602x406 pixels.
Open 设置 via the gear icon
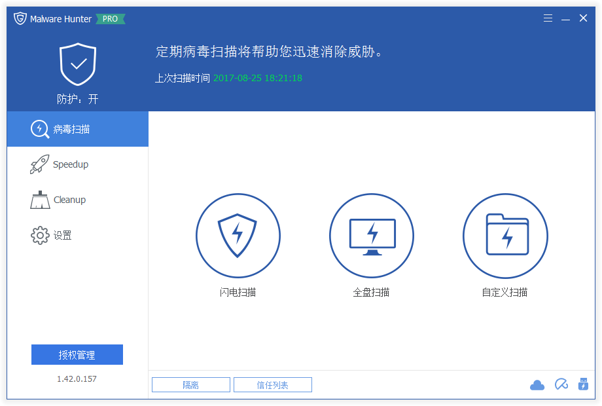click(39, 235)
